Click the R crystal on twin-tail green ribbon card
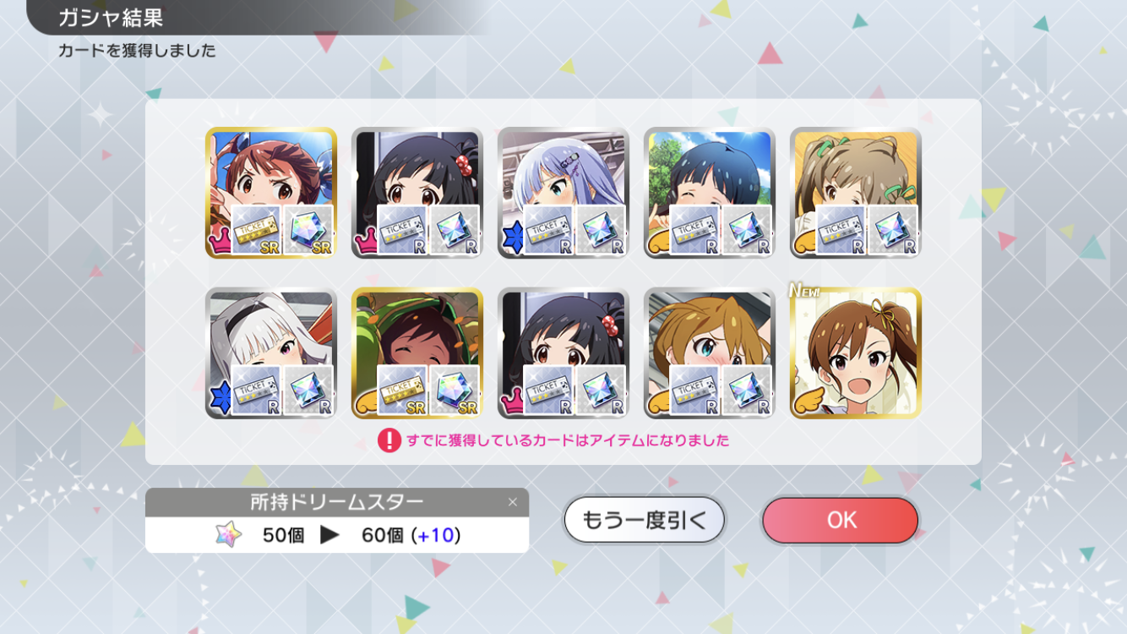Viewport: 1127px width, 634px height. tap(893, 230)
